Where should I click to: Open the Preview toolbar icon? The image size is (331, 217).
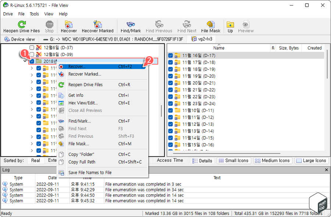pos(245,26)
